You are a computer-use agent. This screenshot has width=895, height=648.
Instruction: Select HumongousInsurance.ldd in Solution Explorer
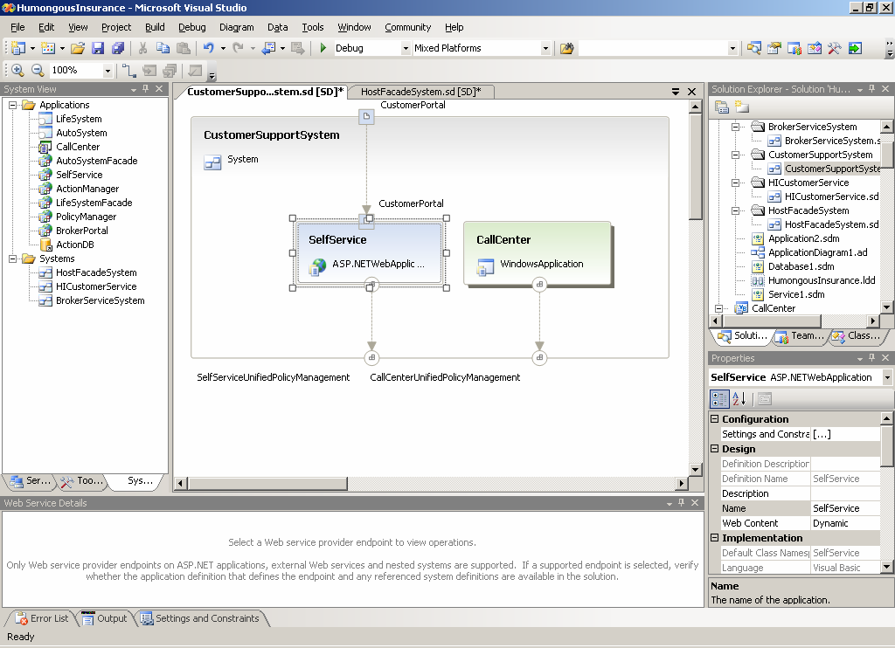pyautogui.click(x=822, y=280)
